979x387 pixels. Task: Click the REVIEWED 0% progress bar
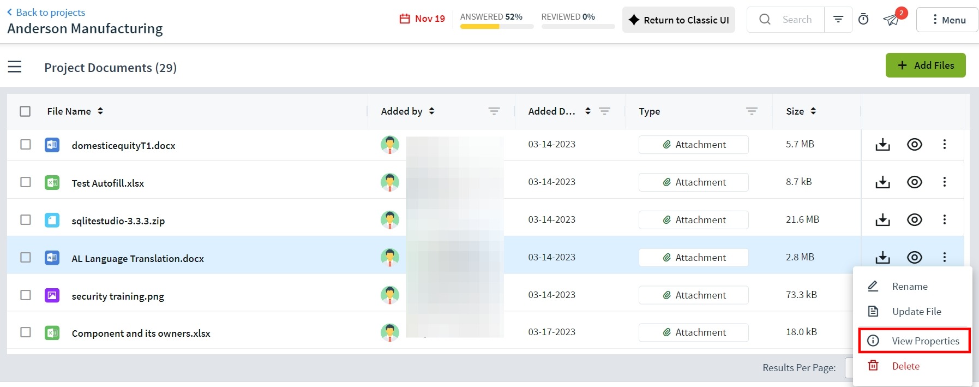(578, 26)
